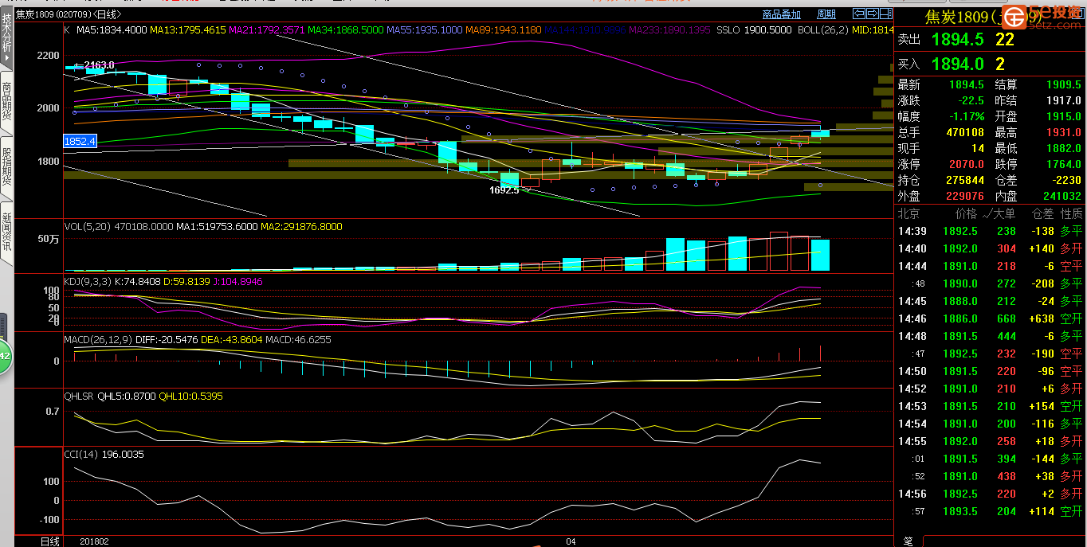Select the 14:53 trade row
The width and height of the screenshot is (1087, 547).
pos(991,406)
